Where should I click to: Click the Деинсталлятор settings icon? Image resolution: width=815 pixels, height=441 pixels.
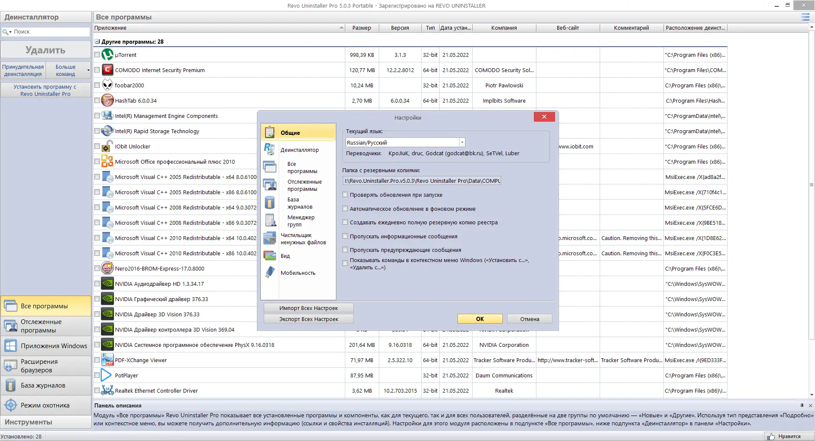tap(270, 149)
